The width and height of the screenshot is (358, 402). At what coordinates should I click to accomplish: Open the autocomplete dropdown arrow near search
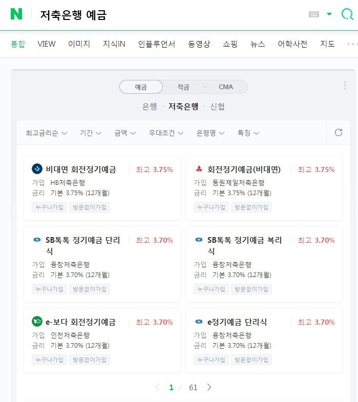(329, 14)
